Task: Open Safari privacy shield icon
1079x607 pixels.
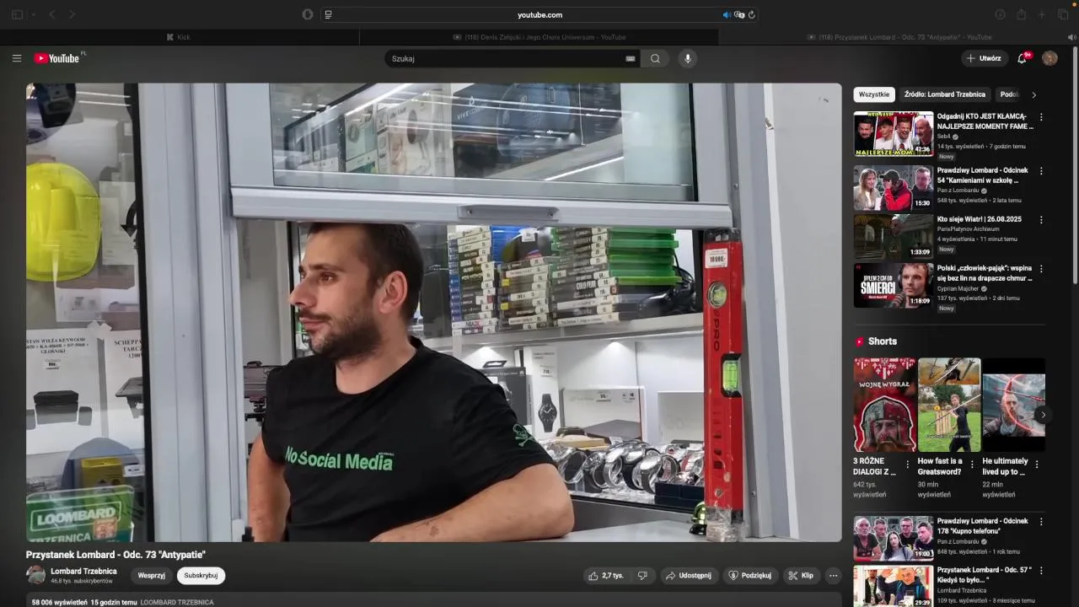Action: [x=308, y=14]
